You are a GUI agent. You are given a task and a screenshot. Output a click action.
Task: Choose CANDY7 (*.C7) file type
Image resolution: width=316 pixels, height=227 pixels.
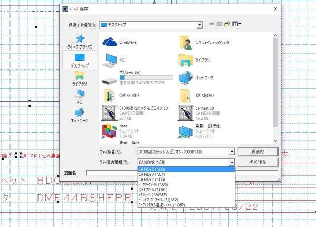186,174
